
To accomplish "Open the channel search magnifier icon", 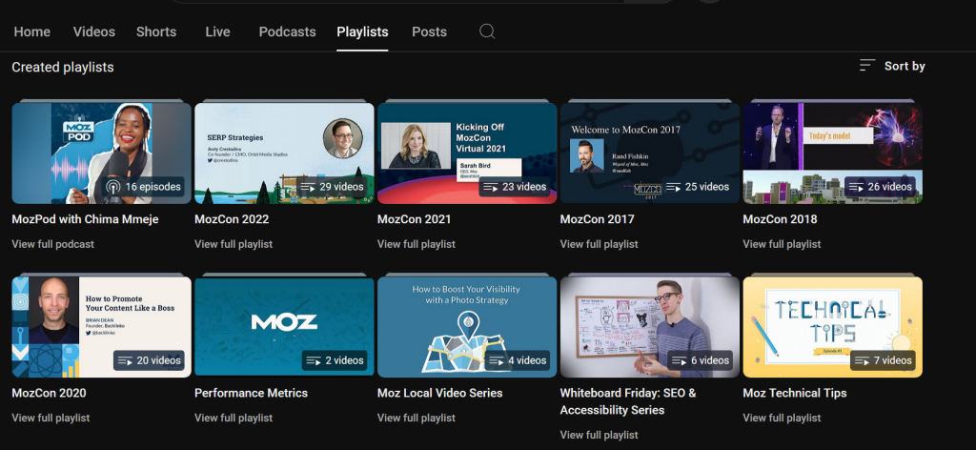I will [x=487, y=31].
